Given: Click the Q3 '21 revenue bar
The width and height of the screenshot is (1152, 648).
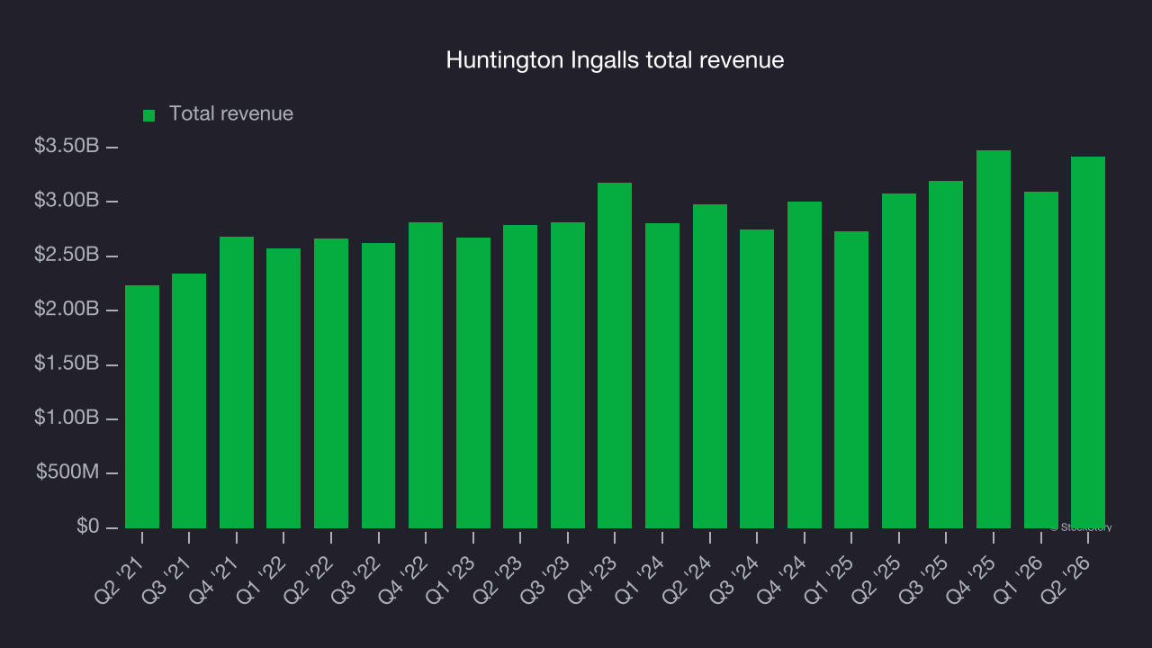Looking at the screenshot, I should coord(189,400).
